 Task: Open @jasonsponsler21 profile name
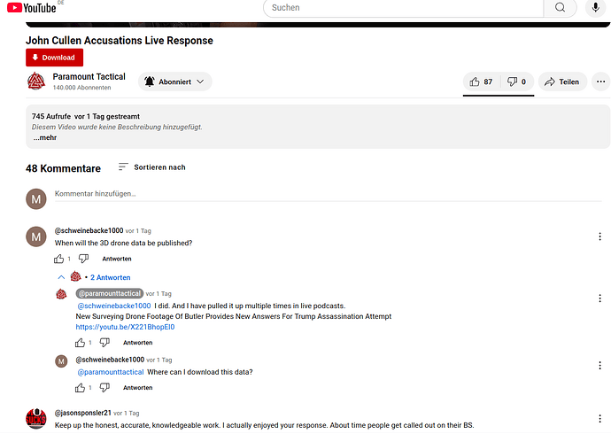pos(83,413)
